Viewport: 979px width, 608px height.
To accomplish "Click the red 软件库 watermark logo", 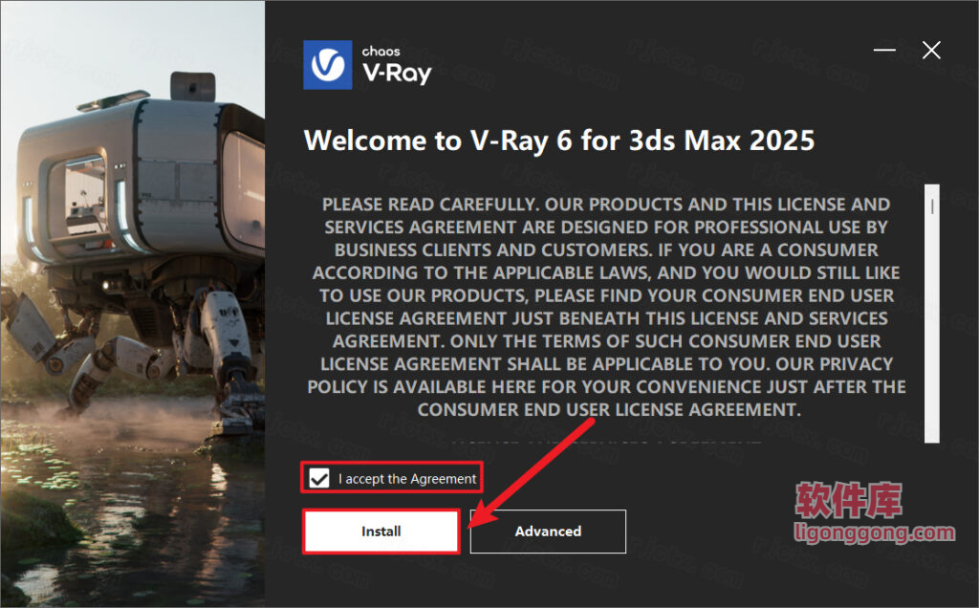I will pyautogui.click(x=849, y=500).
